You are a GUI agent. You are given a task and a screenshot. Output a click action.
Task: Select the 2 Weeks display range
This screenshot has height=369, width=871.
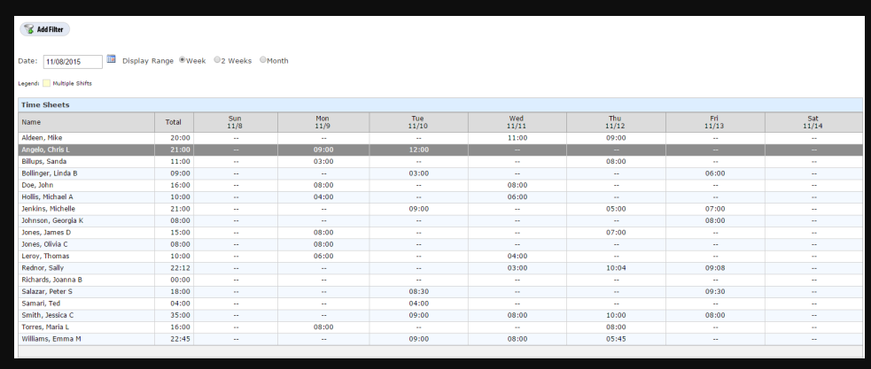[x=217, y=60]
